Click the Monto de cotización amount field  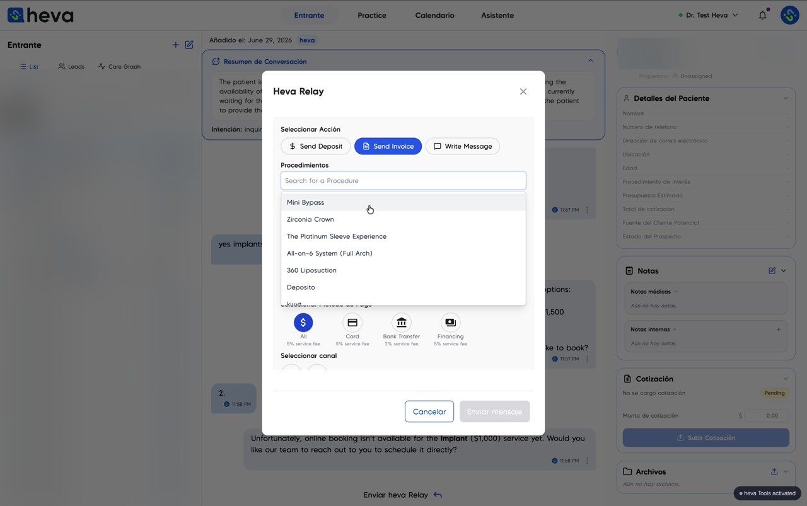767,416
